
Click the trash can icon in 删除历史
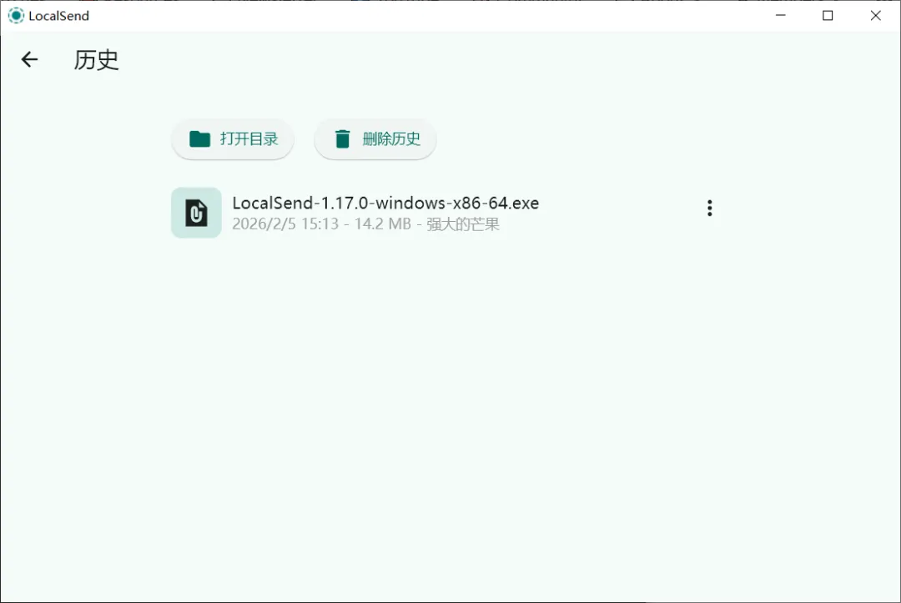(x=343, y=138)
